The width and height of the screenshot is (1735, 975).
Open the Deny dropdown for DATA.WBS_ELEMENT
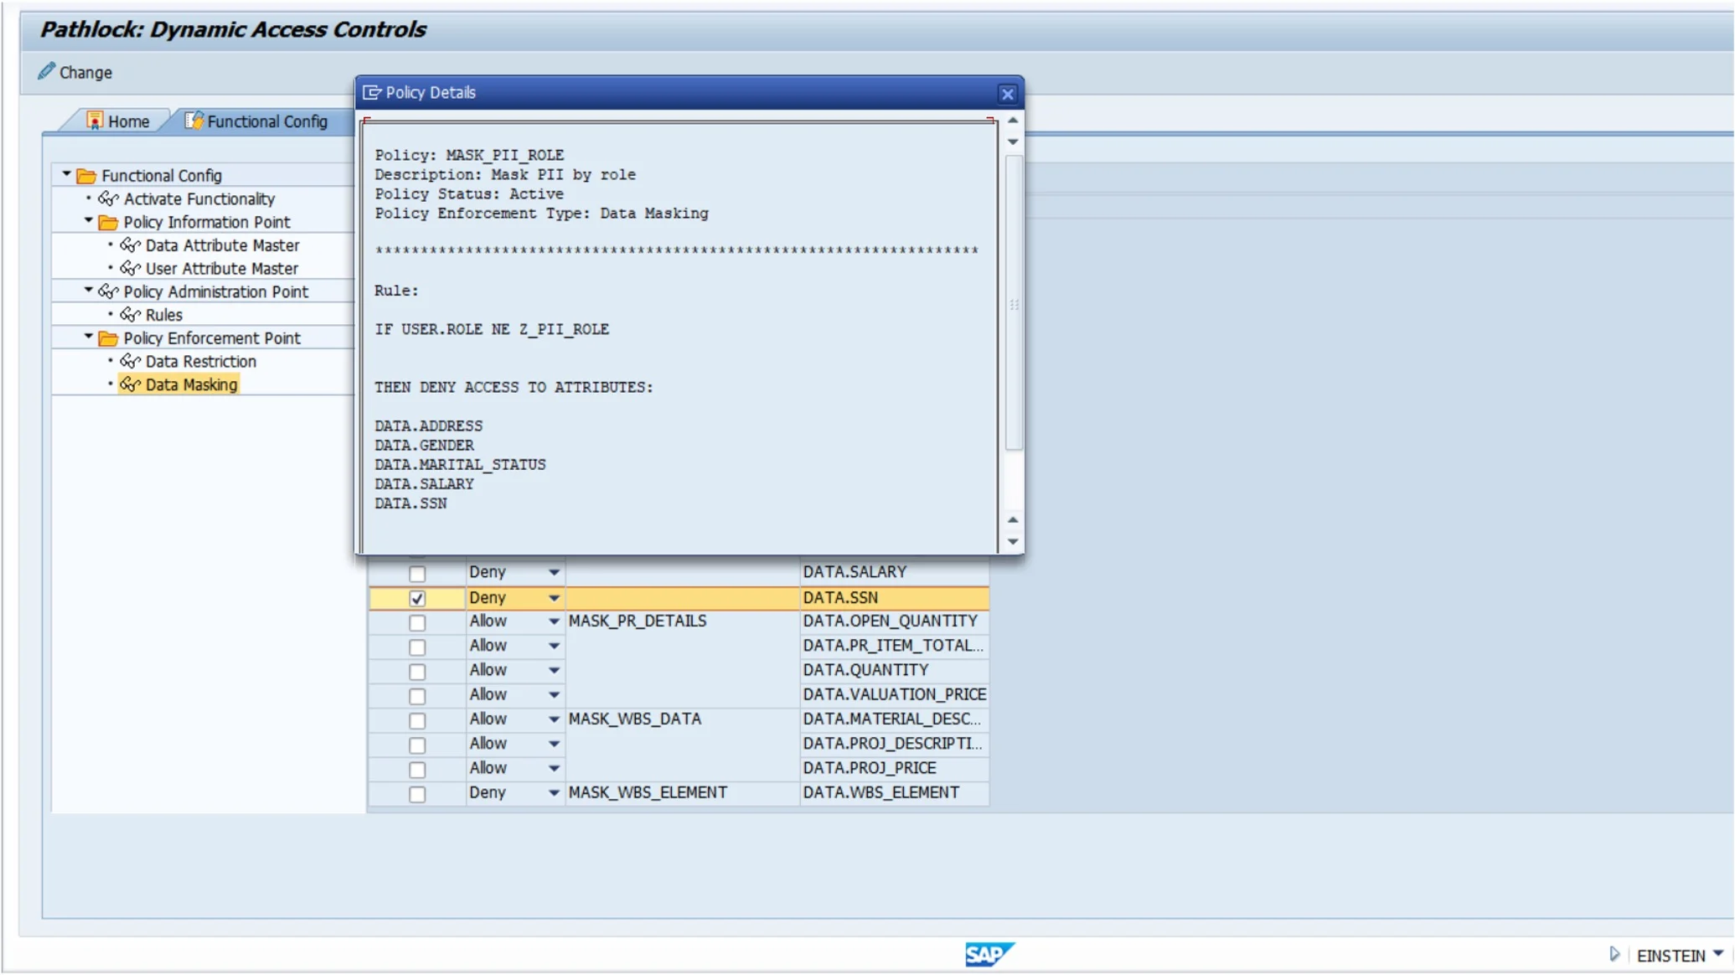[554, 792]
